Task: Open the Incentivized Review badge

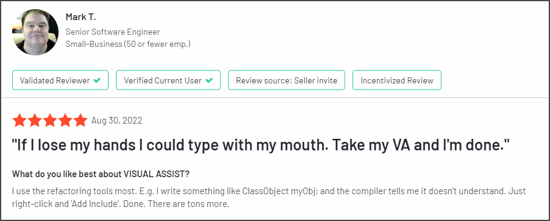Action: pos(397,80)
